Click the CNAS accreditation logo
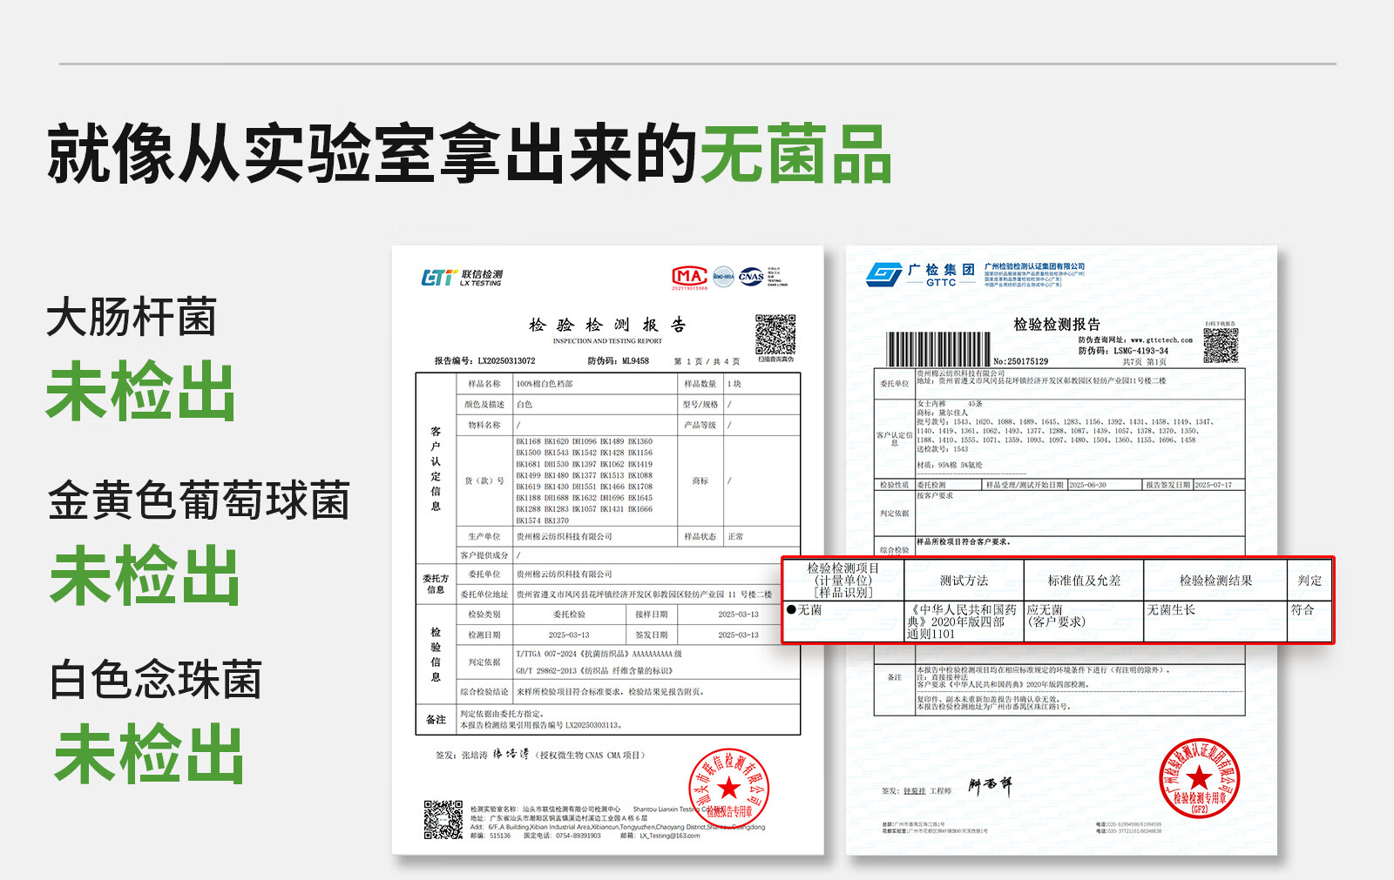Screen dimensions: 1394x880 point(751,277)
